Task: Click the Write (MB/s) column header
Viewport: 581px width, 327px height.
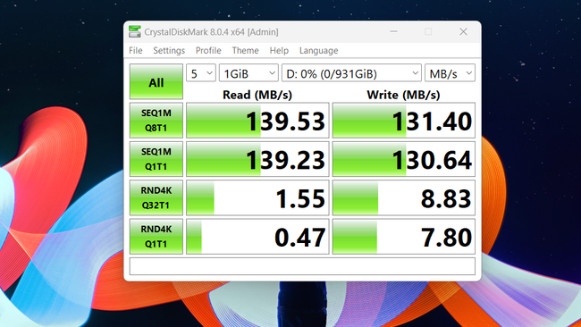Action: tap(403, 95)
